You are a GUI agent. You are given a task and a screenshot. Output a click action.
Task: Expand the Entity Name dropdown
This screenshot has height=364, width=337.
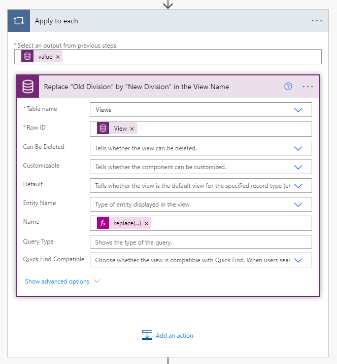(298, 205)
